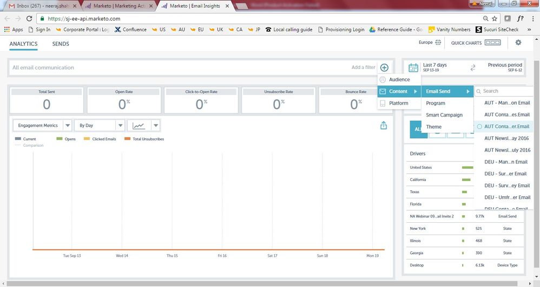Bookmark page with the star icon
This screenshot has height=287, width=540.
(x=495, y=18)
